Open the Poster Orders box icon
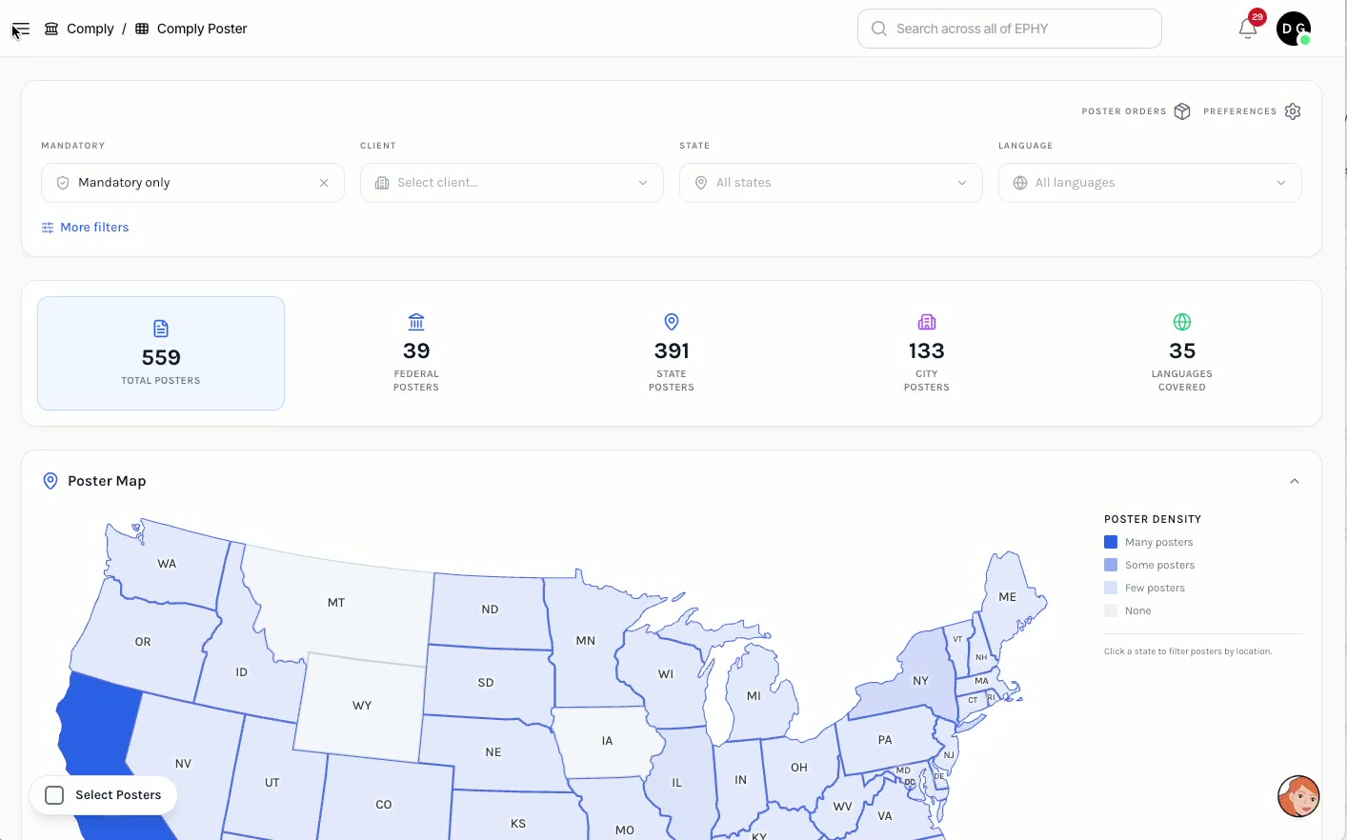This screenshot has height=840, width=1347. (x=1182, y=111)
